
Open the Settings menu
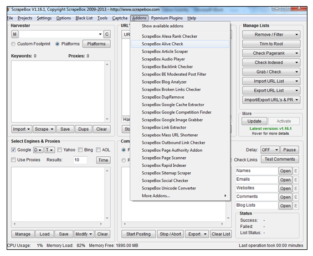pos(44,18)
